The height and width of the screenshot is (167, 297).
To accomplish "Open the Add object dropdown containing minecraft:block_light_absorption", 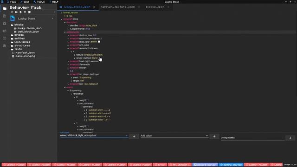I will (127, 135).
